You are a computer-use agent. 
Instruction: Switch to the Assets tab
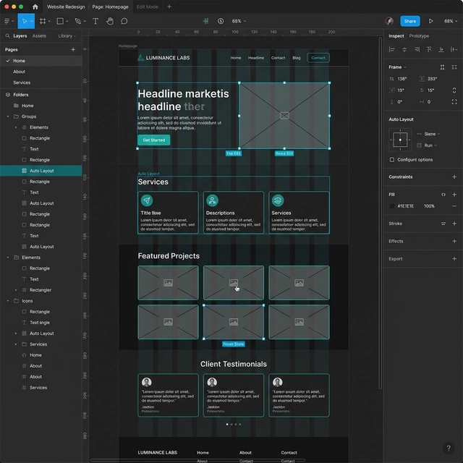click(39, 35)
